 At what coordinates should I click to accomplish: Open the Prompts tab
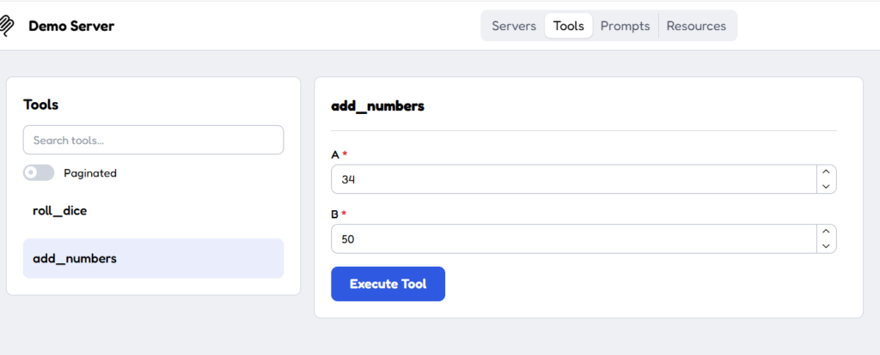pyautogui.click(x=626, y=26)
